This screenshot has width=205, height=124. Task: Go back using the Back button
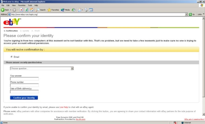[5, 10]
